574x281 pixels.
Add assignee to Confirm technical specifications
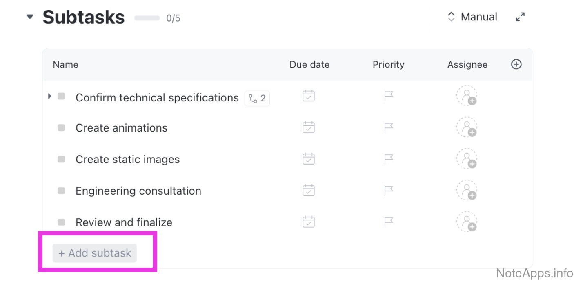pos(467,96)
